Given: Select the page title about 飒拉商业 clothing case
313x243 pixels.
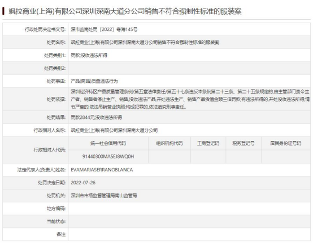Looking at the screenshot, I should click(x=125, y=11).
